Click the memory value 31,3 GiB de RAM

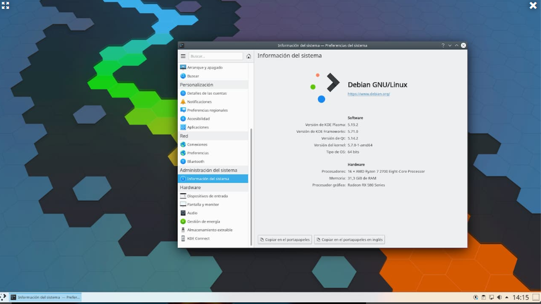point(362,178)
